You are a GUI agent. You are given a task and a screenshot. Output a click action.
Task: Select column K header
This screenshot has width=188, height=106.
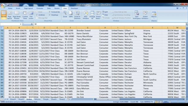(152, 28)
